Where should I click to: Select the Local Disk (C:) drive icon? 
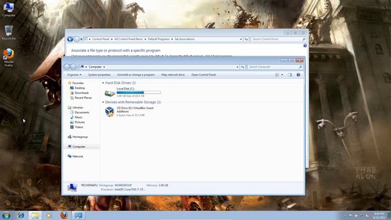click(110, 93)
